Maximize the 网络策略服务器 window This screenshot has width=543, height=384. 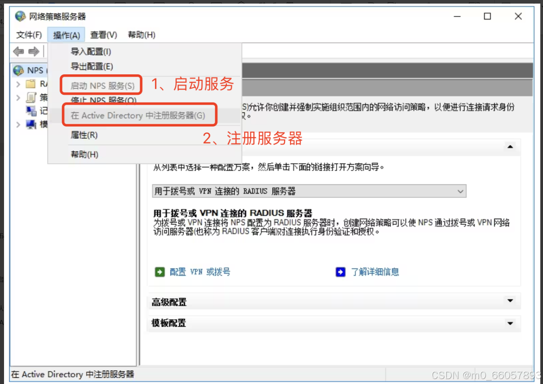click(487, 17)
